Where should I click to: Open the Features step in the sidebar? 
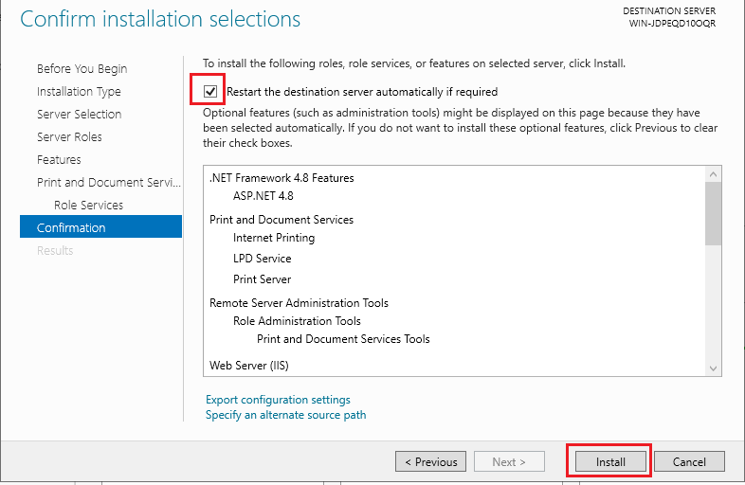click(x=59, y=159)
